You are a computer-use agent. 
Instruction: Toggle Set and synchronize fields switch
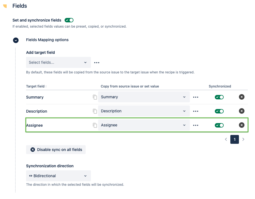tap(69, 20)
